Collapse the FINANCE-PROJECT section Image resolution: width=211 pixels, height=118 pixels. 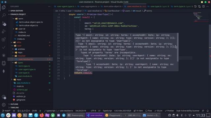tap(30, 14)
